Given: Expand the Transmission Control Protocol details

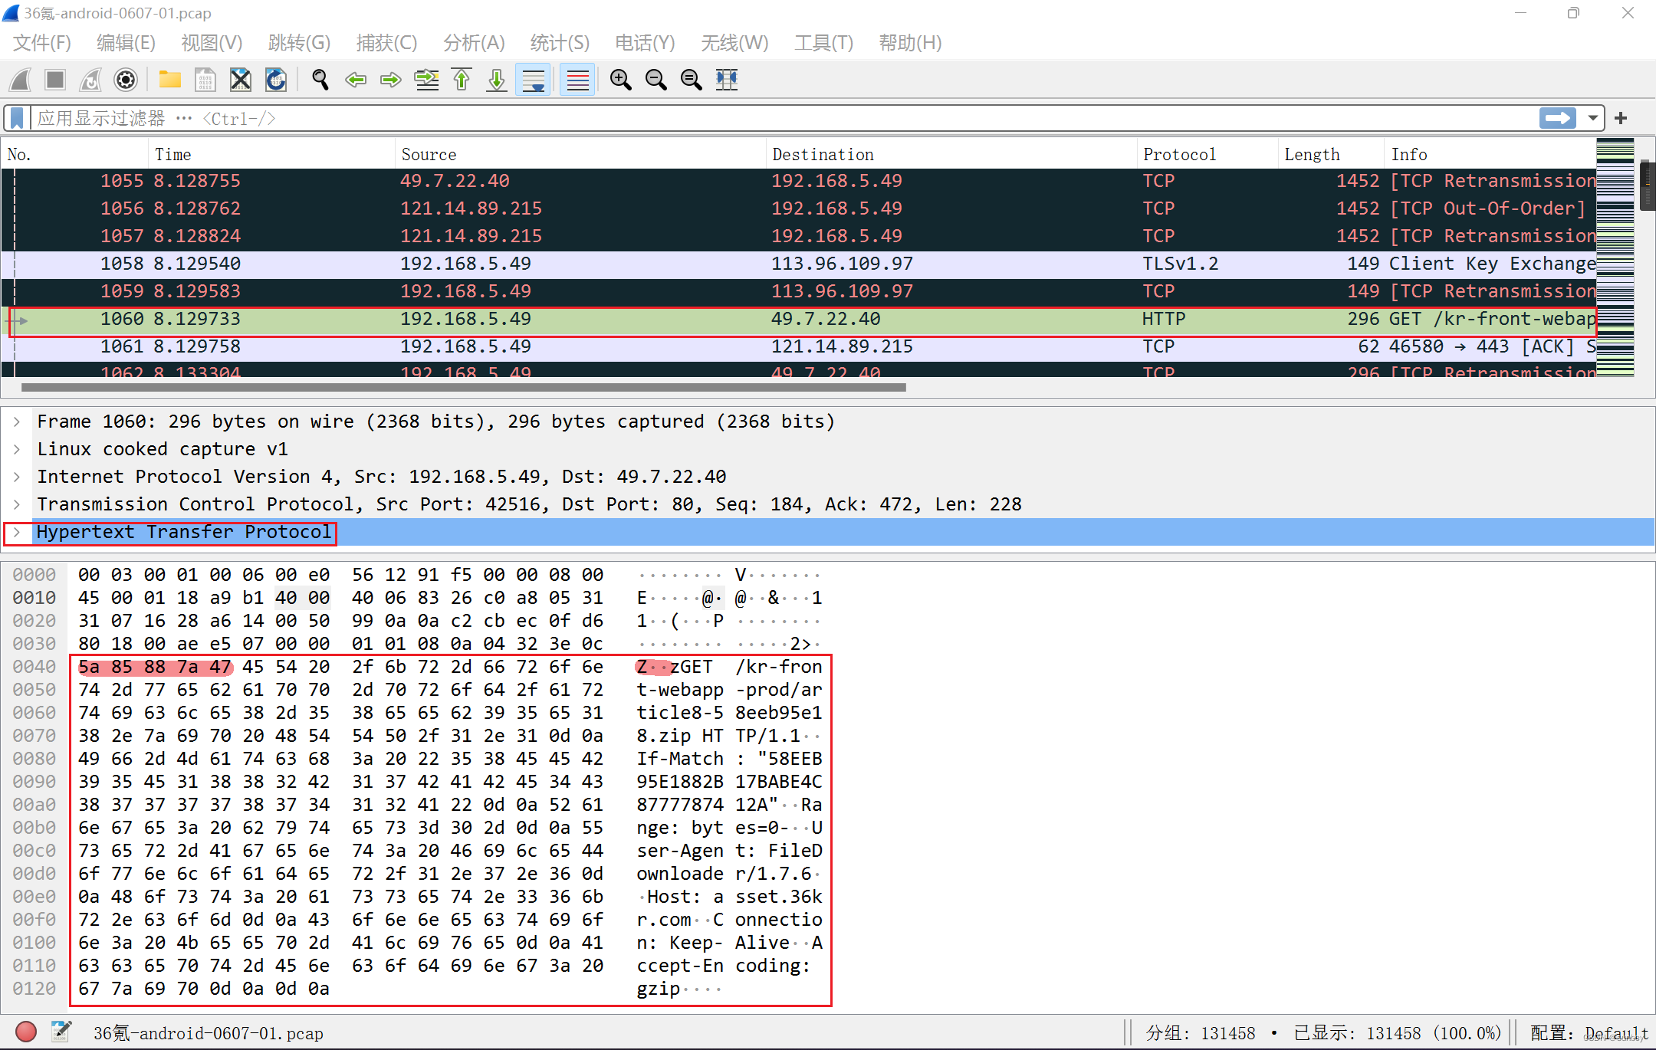Looking at the screenshot, I should pos(17,504).
